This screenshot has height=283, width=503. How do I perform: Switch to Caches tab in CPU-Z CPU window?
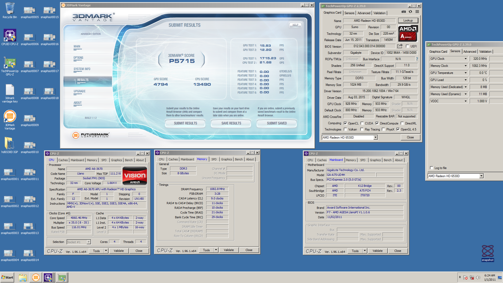pos(63,160)
